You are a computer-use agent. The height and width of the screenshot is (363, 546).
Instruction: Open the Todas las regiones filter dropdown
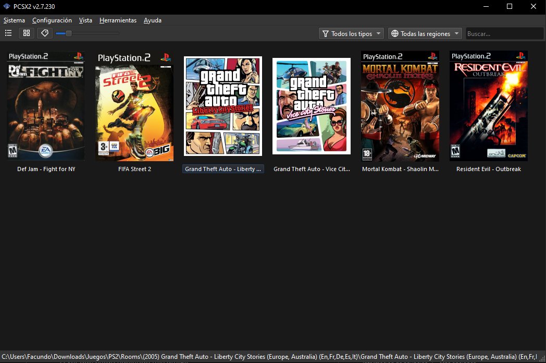[425, 33]
